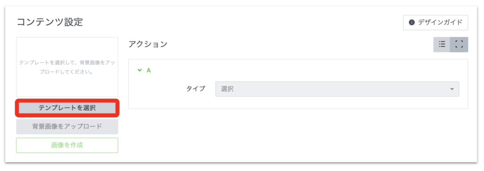
Task: Click the green 画像を作成 button
Action: (67, 145)
